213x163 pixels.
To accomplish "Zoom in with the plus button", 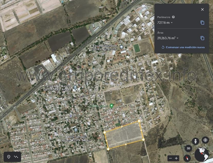I will [176, 158].
